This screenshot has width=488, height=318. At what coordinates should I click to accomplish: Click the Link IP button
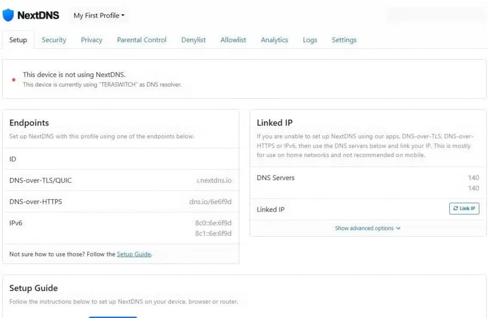464,209
